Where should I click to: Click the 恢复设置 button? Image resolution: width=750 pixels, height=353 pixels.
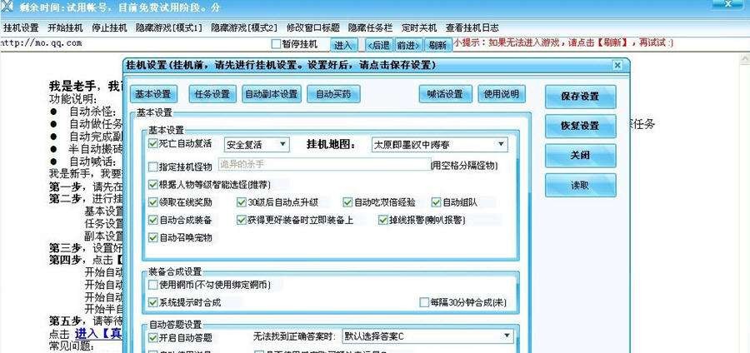[x=580, y=127]
